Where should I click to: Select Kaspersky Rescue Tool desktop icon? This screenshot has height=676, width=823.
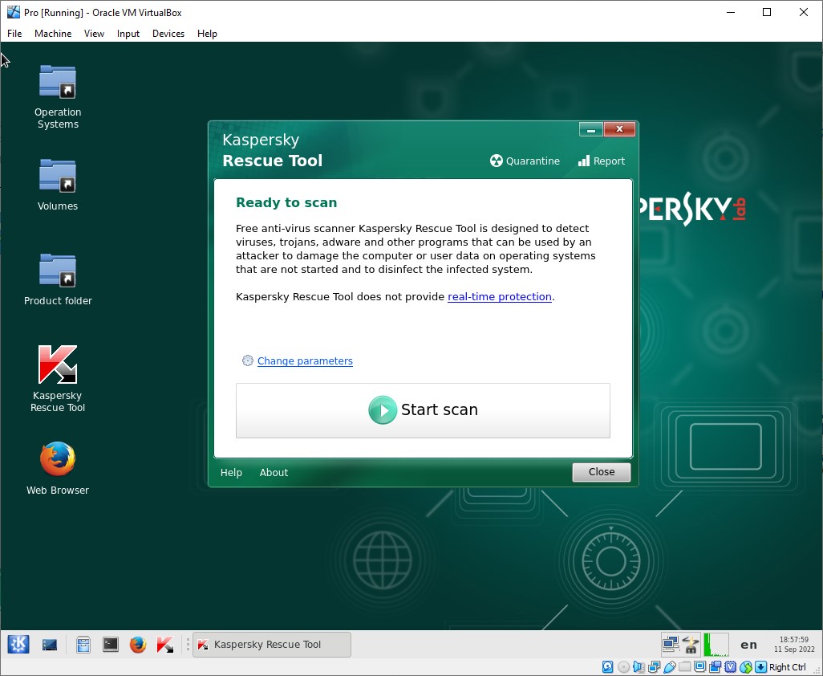(58, 378)
